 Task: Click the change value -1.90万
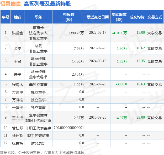click(121, 49)
